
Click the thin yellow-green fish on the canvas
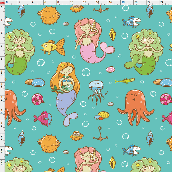coord(125,81)
